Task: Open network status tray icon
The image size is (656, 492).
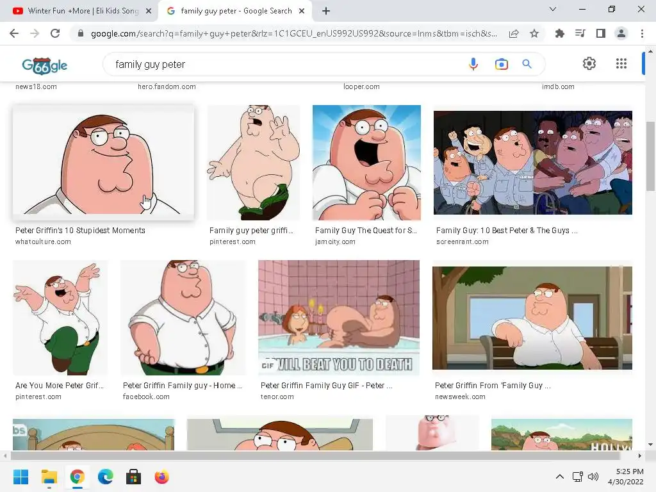Action: (x=578, y=477)
